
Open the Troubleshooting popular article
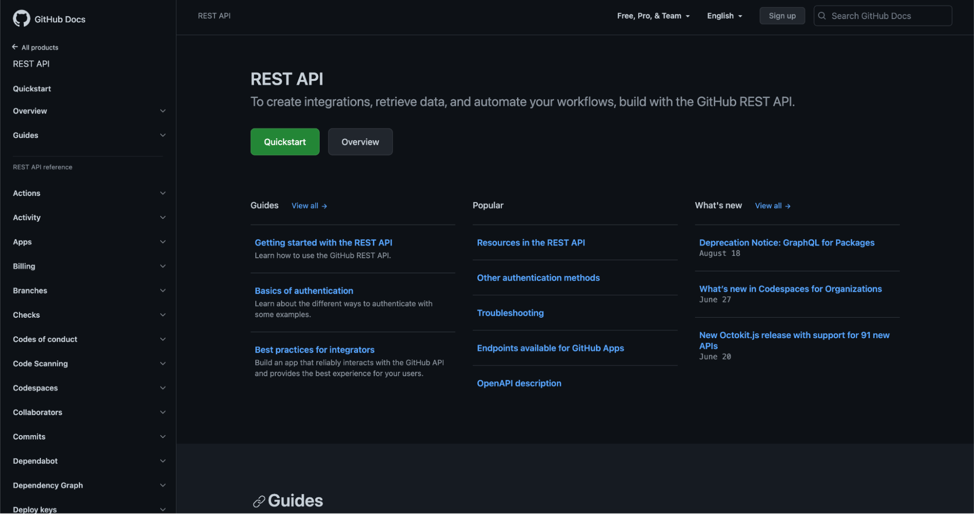coord(510,312)
